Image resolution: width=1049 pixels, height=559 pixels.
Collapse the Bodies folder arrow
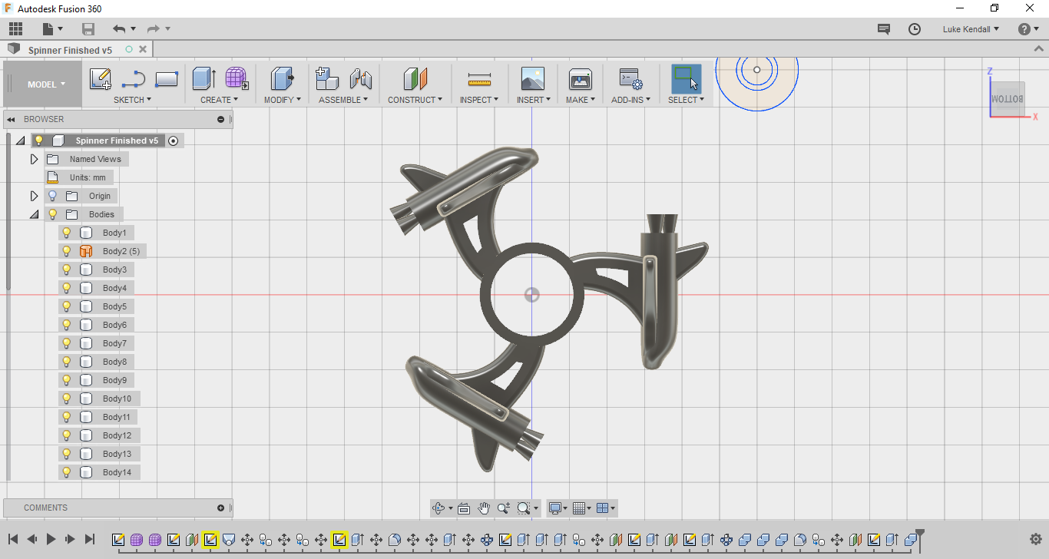click(34, 214)
